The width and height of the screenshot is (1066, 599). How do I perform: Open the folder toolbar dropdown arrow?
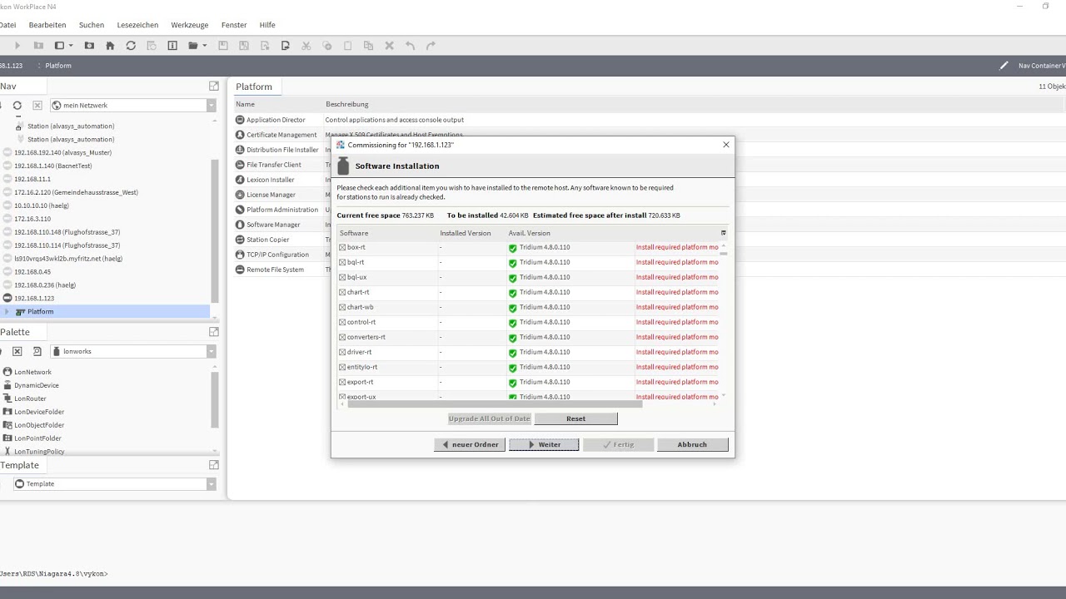coord(204,46)
